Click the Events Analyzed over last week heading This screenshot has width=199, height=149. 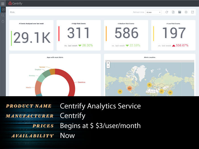pos(31,24)
